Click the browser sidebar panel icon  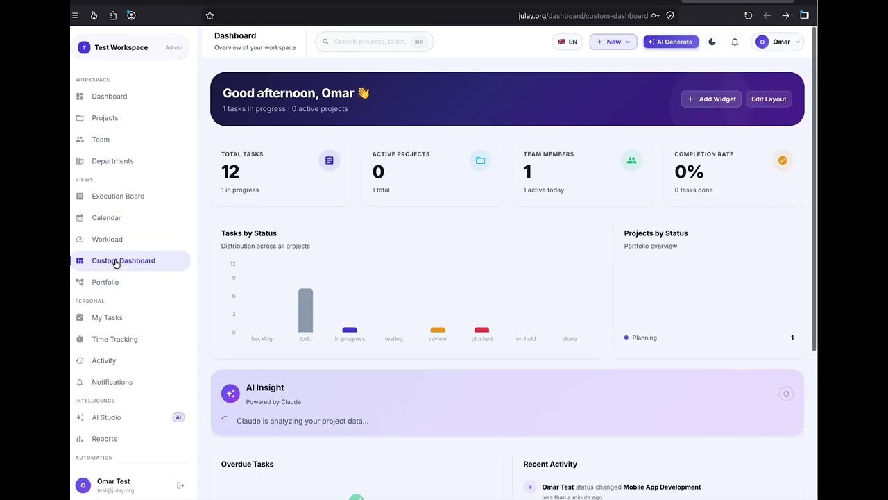click(804, 15)
